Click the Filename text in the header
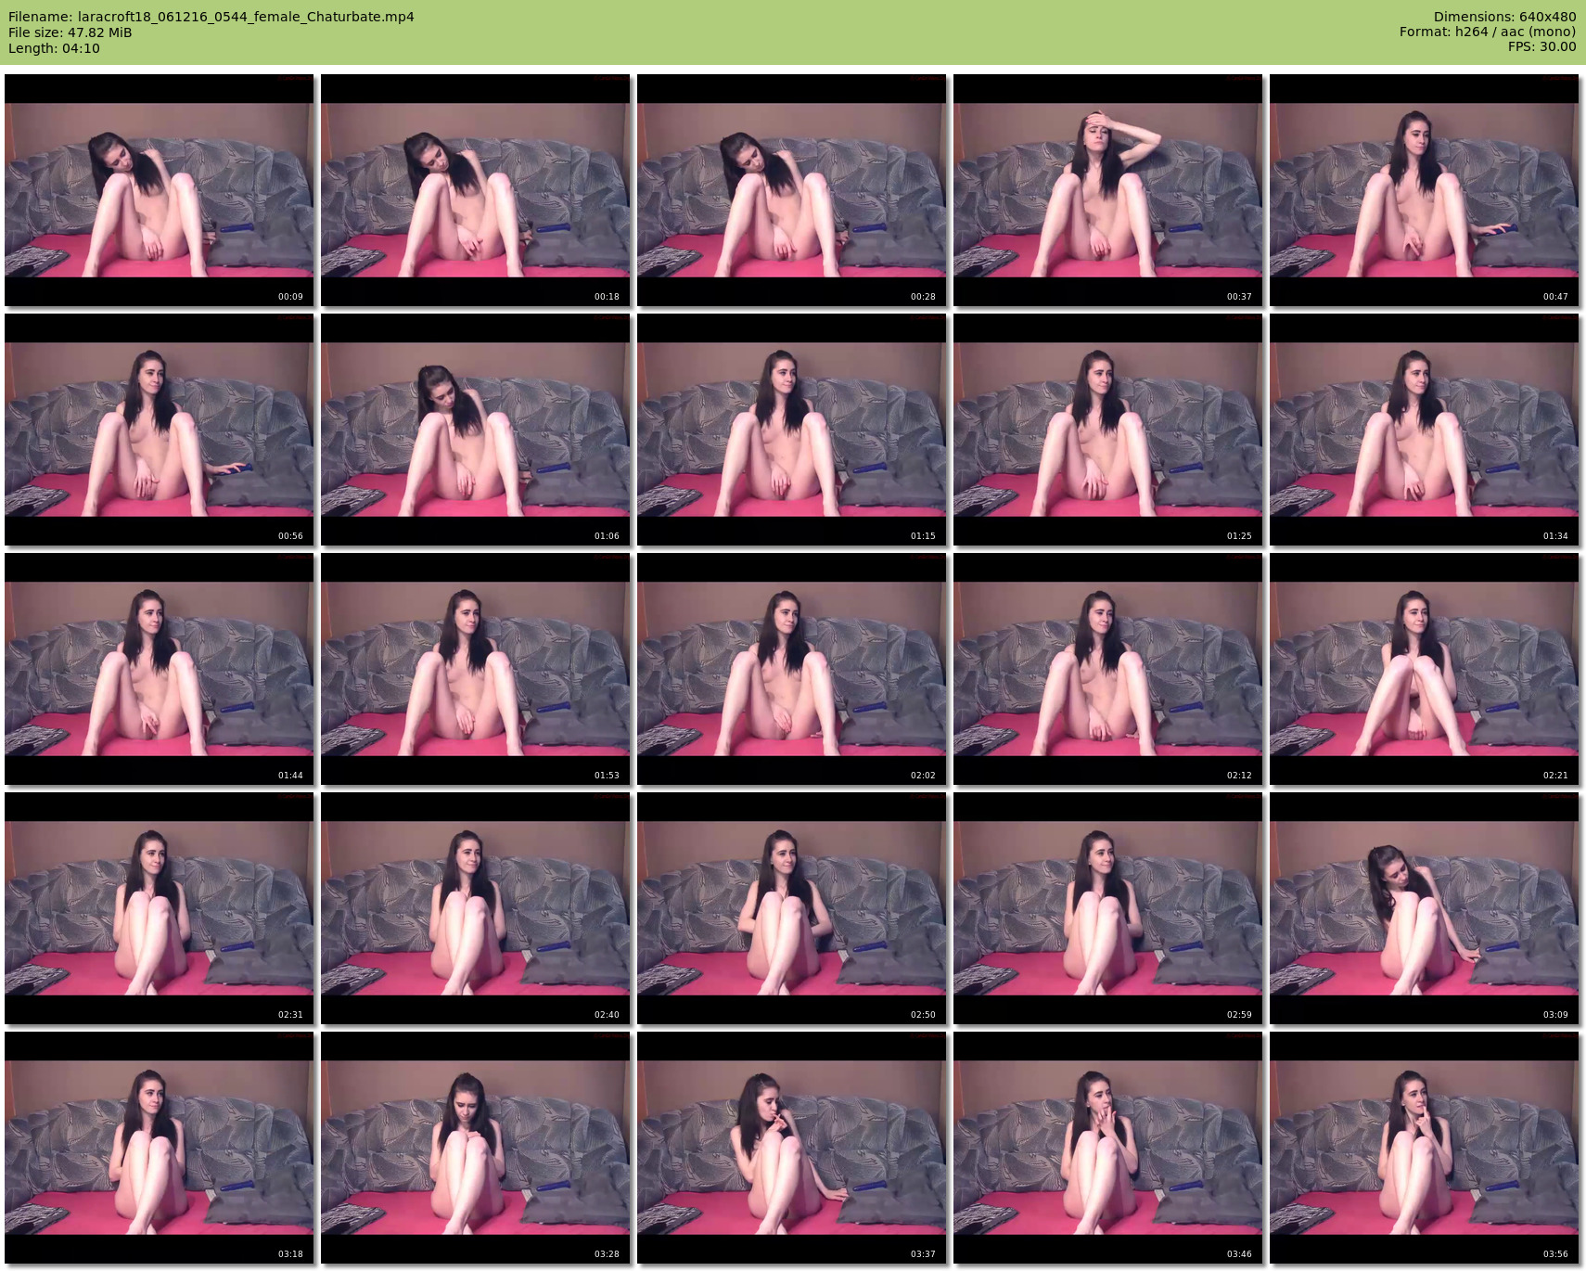1586x1271 pixels. click(x=211, y=17)
